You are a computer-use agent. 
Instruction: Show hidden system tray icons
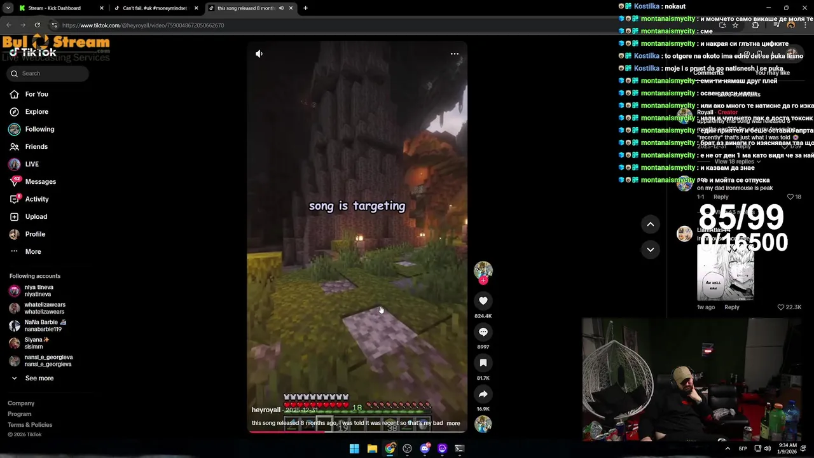click(728, 448)
